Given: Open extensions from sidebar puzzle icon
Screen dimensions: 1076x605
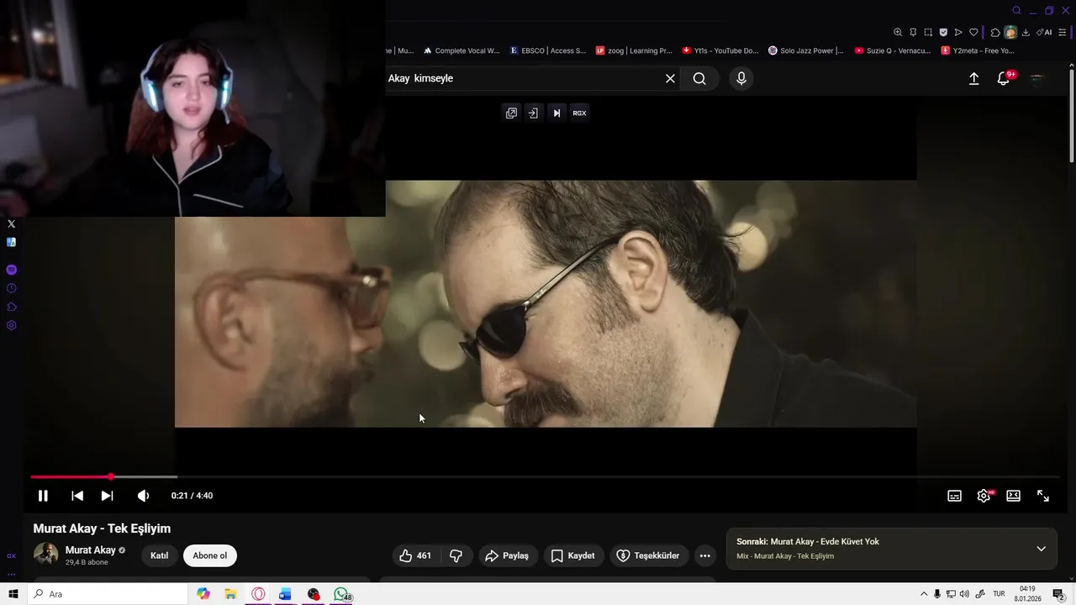Looking at the screenshot, I should 11,307.
